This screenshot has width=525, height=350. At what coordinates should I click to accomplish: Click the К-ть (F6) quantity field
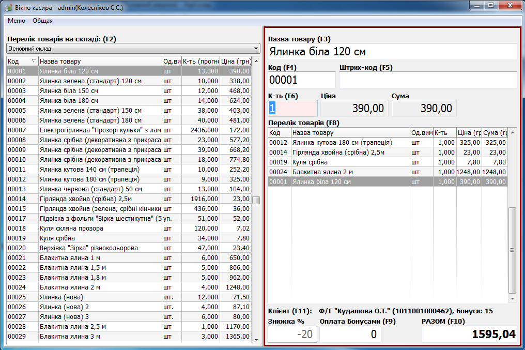coord(292,108)
